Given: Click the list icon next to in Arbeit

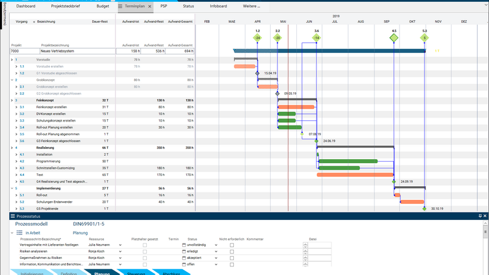Looking at the screenshot, I should (x=19, y=233).
